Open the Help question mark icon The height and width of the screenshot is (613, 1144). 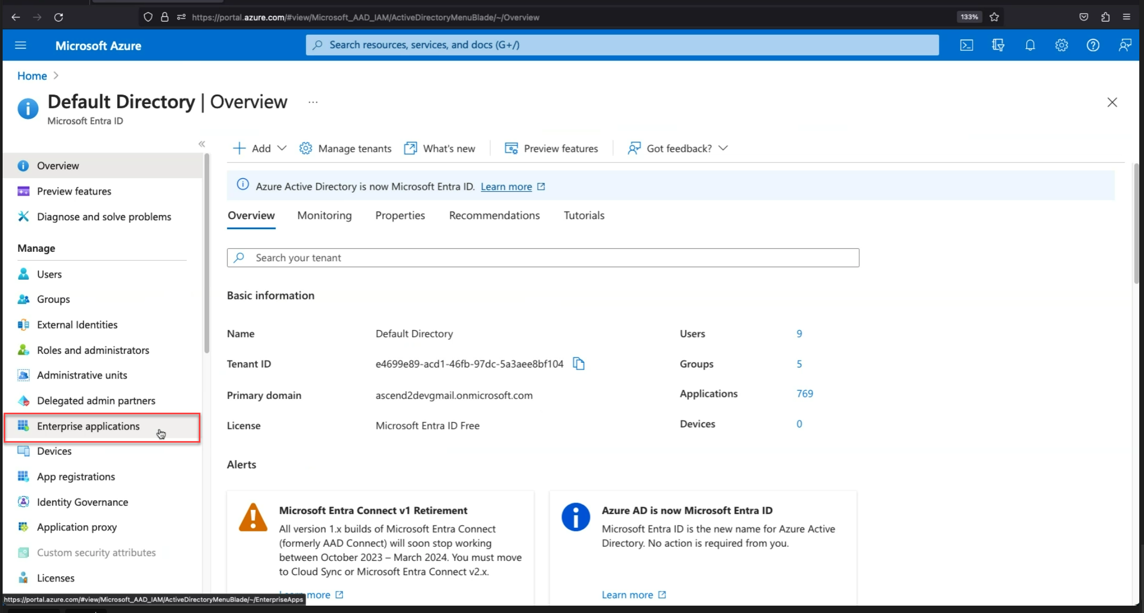tap(1093, 45)
